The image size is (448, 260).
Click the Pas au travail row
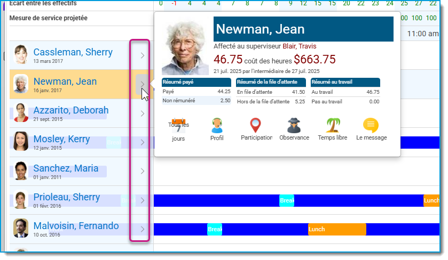(x=345, y=101)
